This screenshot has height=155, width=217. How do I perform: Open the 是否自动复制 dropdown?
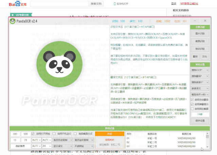63,140
